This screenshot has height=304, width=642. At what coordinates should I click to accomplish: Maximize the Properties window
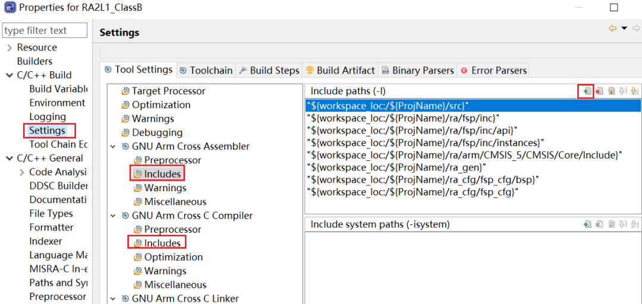click(x=614, y=8)
